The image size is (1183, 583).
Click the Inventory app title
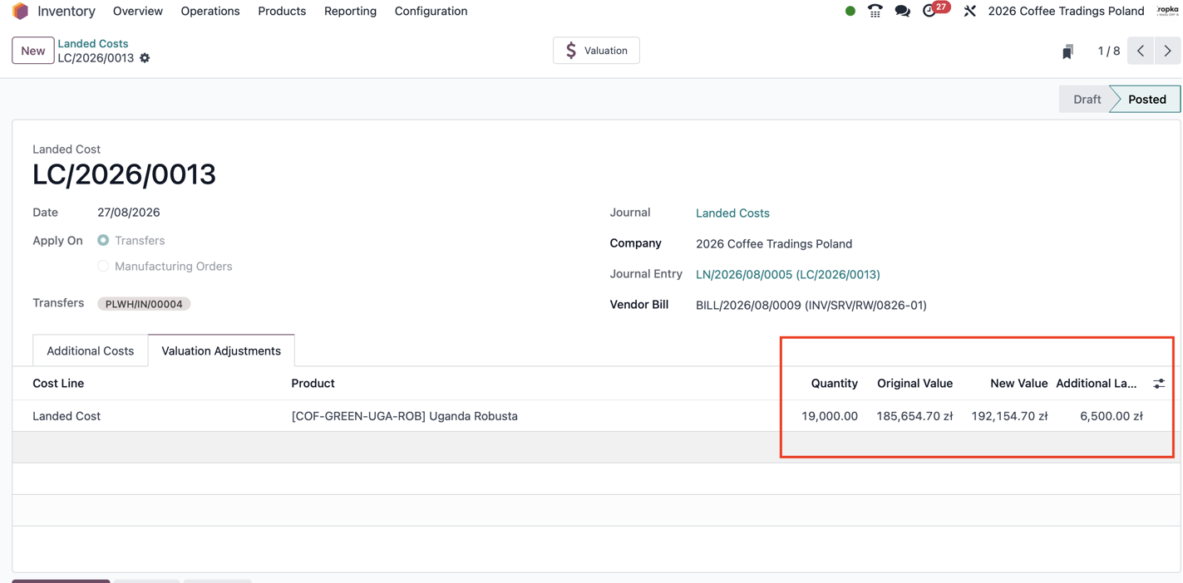67,11
